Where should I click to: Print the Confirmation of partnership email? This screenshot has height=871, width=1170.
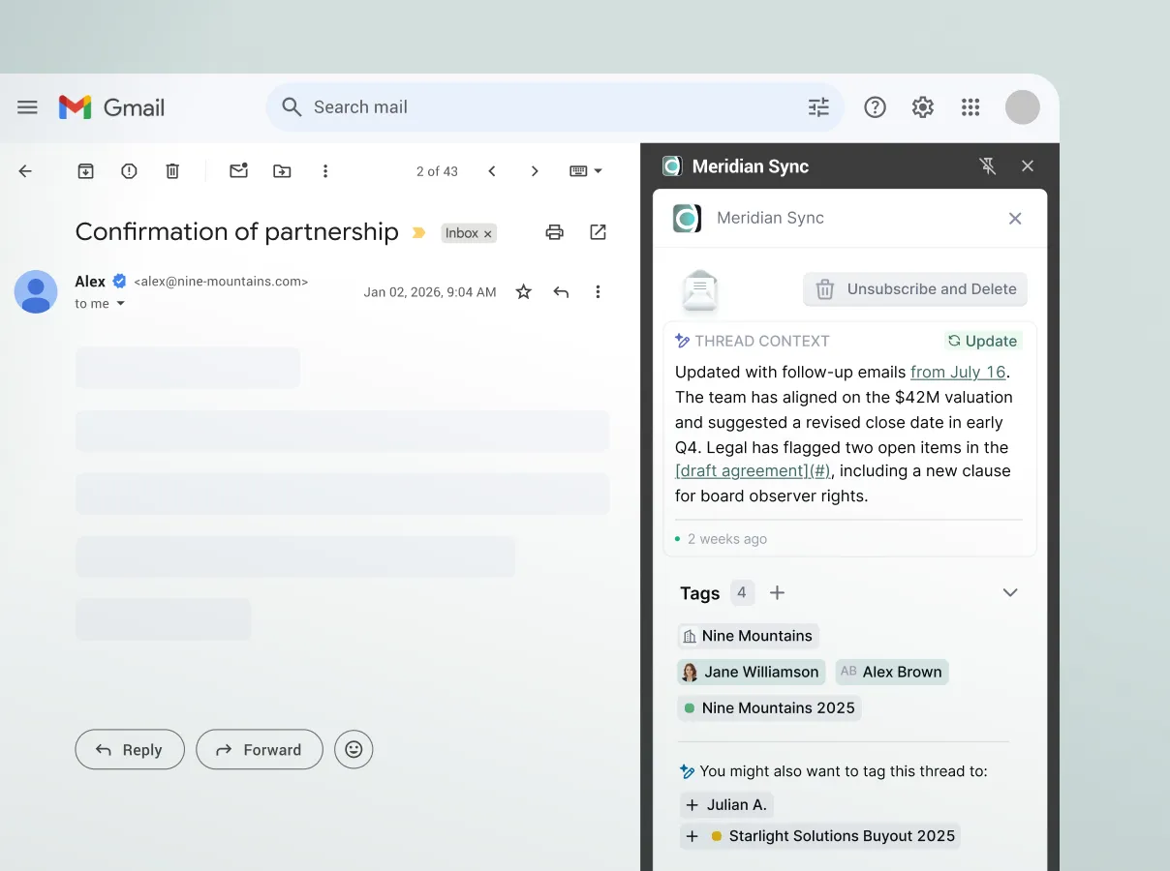point(554,232)
